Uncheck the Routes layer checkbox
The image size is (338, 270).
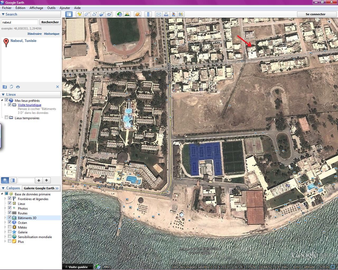pos(10,213)
